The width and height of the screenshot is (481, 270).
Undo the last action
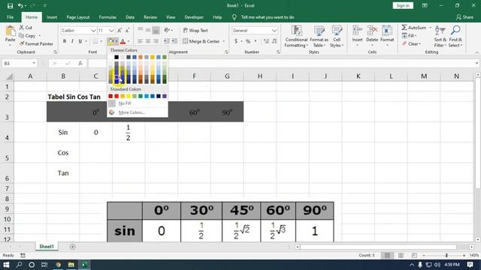(20, 5)
